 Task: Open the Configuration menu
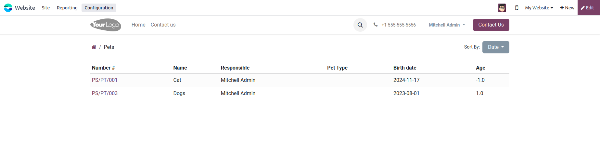click(x=99, y=8)
